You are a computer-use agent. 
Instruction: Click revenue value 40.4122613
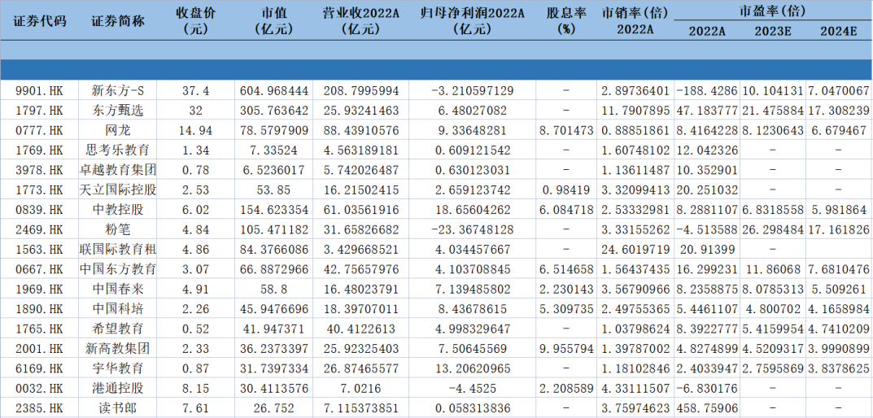pos(360,328)
